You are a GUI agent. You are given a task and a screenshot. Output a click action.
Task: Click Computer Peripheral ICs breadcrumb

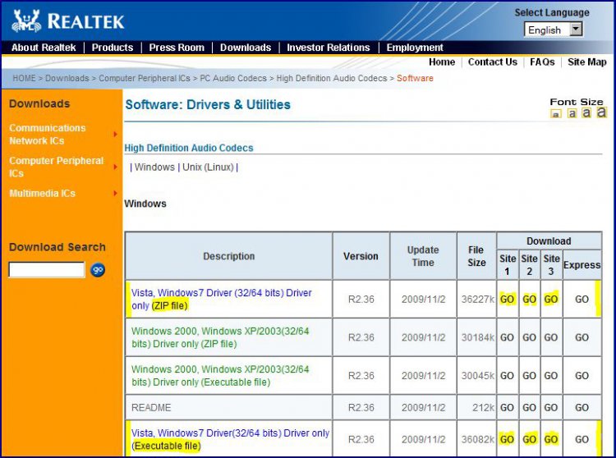tap(145, 78)
